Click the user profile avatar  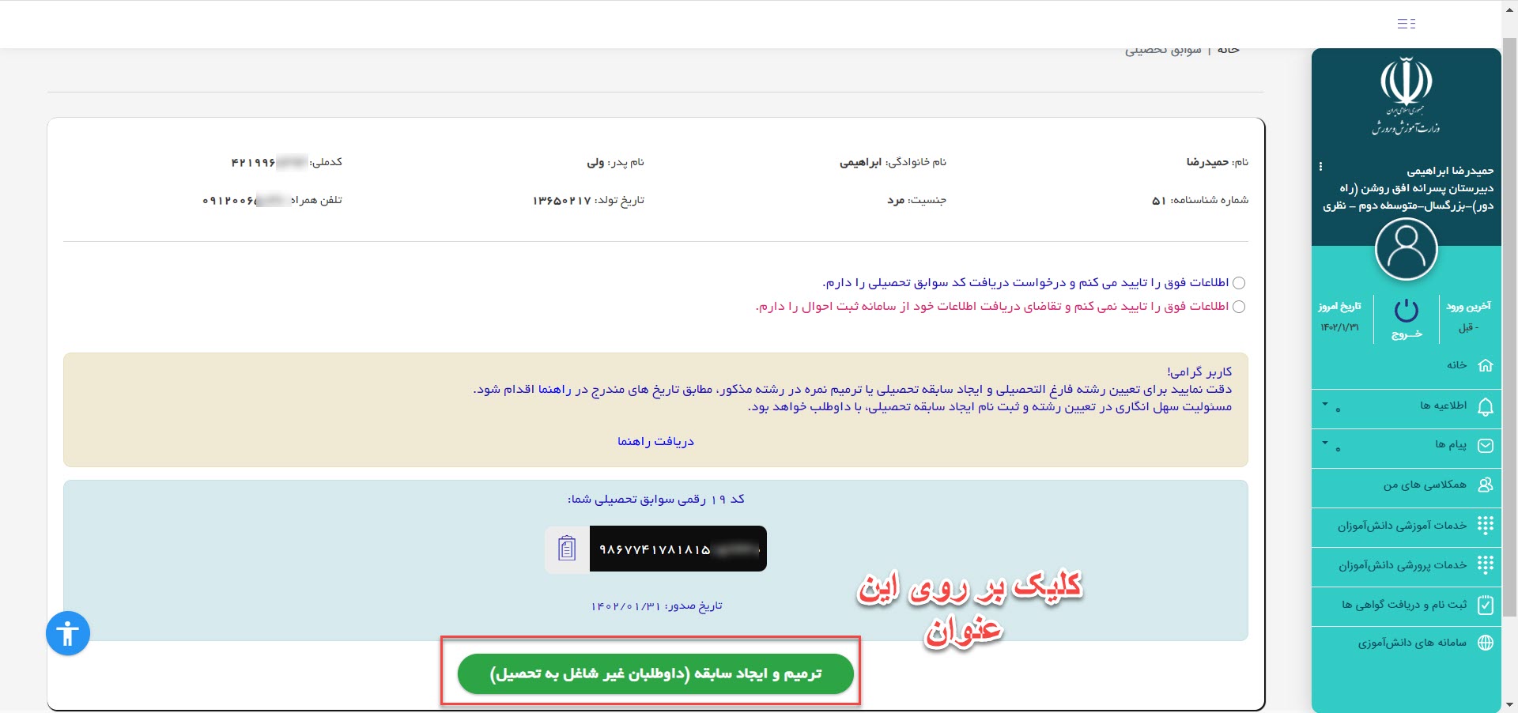pyautogui.click(x=1406, y=250)
